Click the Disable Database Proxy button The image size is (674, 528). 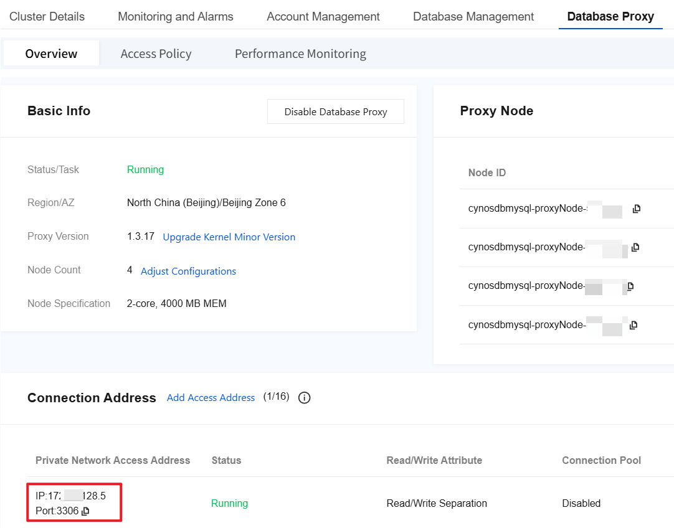(336, 112)
